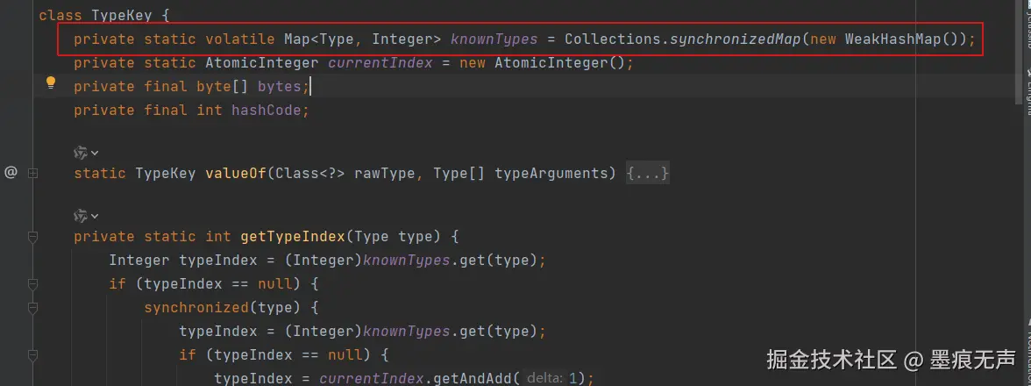Image resolution: width=1031 pixels, height=386 pixels.
Task: Click the volatile keyword
Action: pyautogui.click(x=240, y=39)
